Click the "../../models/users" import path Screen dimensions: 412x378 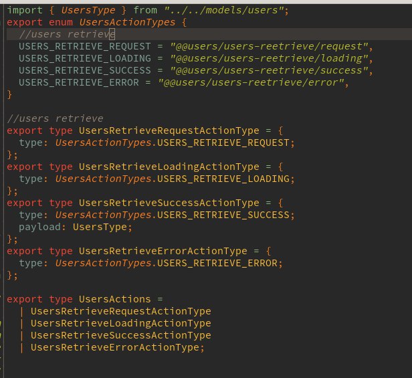pyautogui.click(x=225, y=10)
